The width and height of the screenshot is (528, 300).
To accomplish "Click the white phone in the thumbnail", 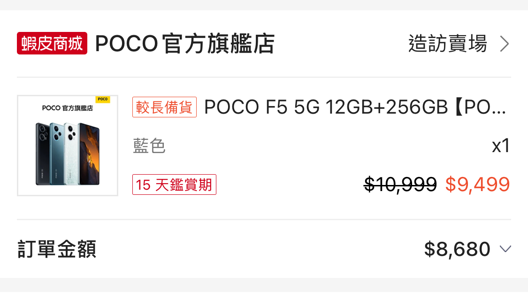I will 70,154.
